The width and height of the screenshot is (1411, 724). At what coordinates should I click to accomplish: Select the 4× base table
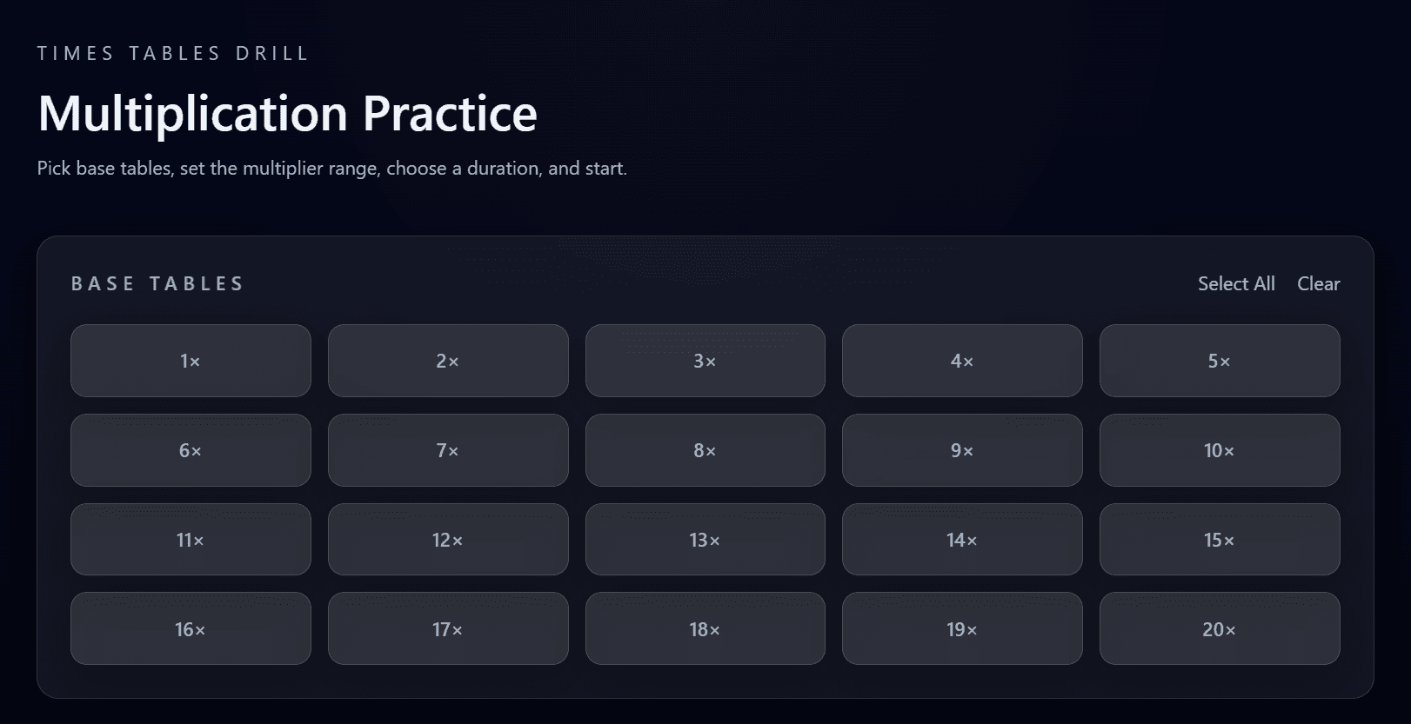click(961, 361)
